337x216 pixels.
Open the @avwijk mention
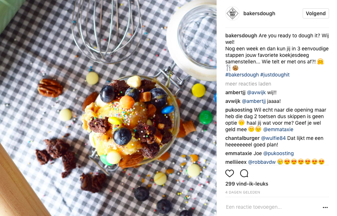point(256,93)
